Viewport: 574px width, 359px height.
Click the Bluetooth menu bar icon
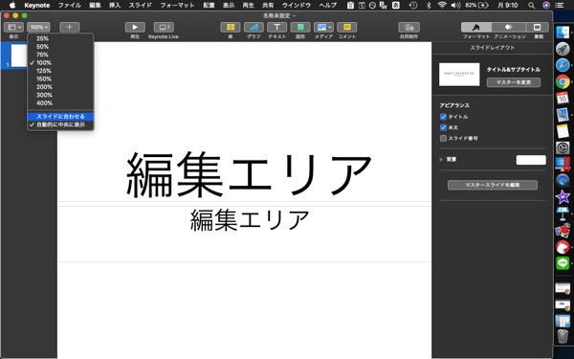429,5
